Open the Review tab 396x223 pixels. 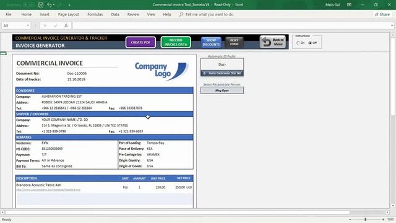(x=133, y=14)
